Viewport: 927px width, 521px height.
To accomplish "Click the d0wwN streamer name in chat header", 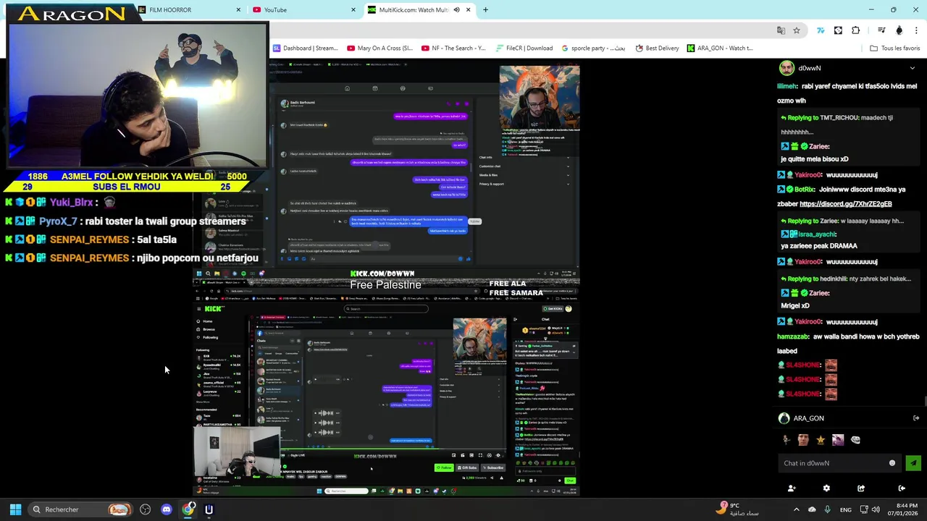I will [x=809, y=68].
